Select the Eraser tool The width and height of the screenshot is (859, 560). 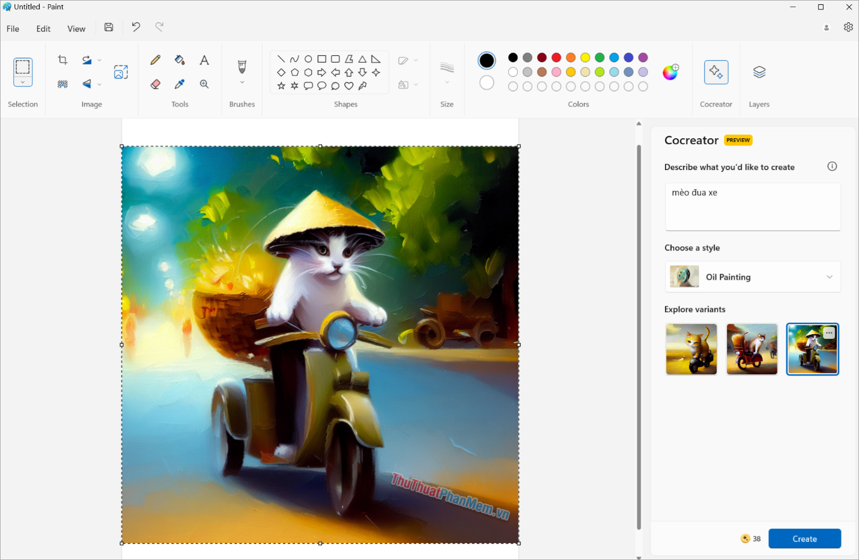click(155, 84)
